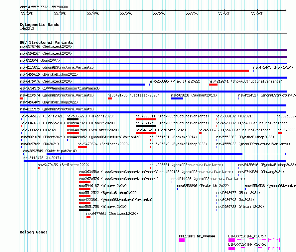Select nsv5553262 (ByrskaBishop2022) label
Screen dimensions: 296x252
click(245, 137)
